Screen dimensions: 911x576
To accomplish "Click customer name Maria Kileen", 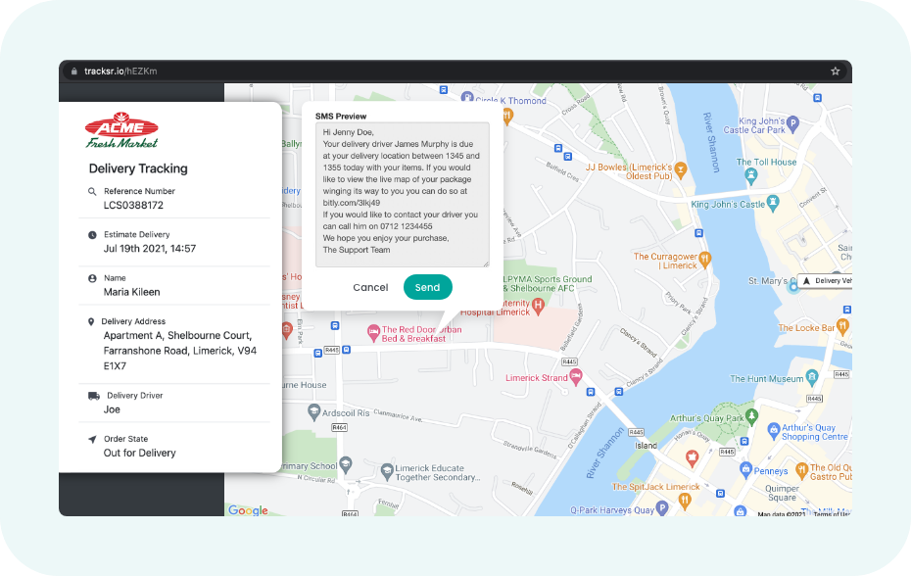I will click(132, 292).
